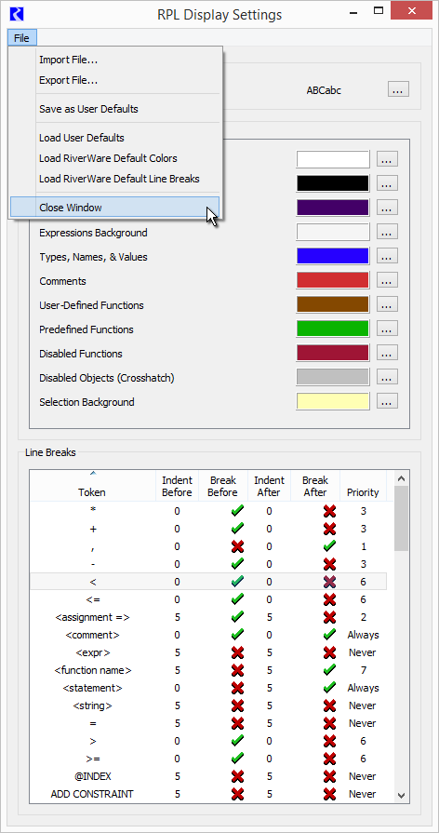Click green Predefined Functions swatch
This screenshot has width=439, height=833.
tap(333, 329)
